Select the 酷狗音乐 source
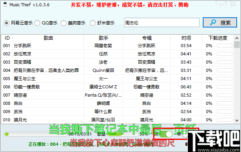241x152 pixels. [x=63, y=23]
